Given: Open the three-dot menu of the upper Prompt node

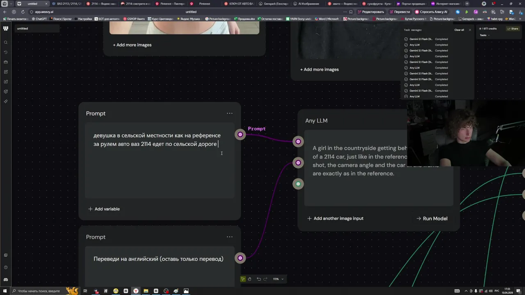Looking at the screenshot, I should coord(230,113).
